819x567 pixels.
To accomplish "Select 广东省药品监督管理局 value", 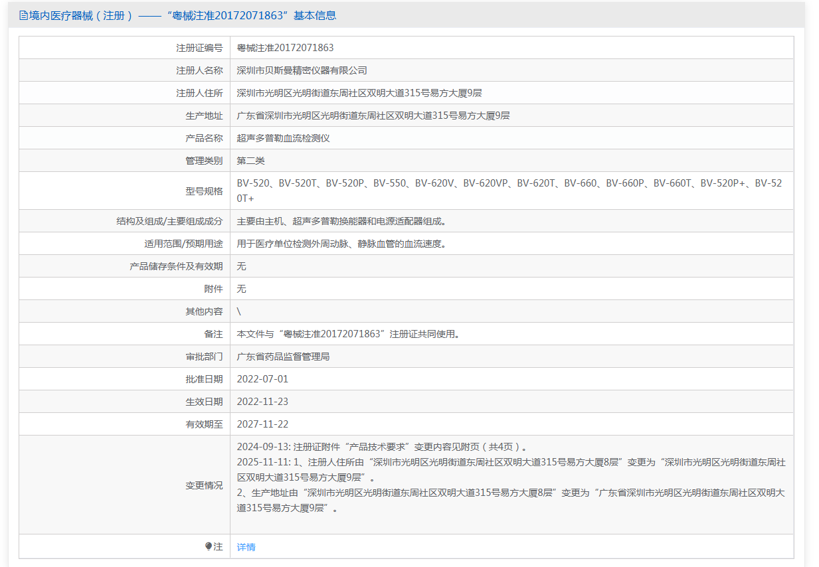I will point(284,357).
